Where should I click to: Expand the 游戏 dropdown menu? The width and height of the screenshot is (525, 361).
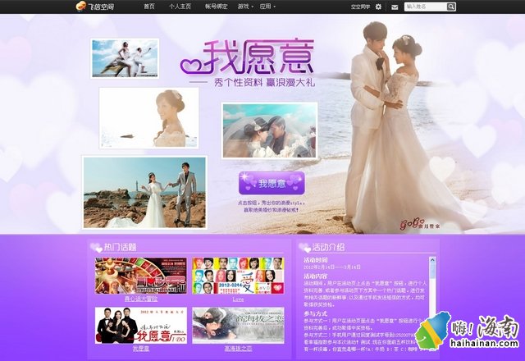click(245, 7)
